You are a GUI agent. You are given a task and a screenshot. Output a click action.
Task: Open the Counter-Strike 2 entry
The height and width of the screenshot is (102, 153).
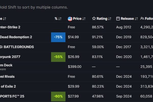pyautogui.click(x=10, y=27)
